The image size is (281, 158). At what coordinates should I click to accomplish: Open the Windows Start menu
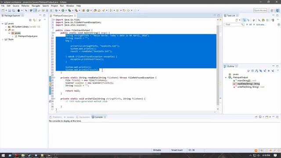pyautogui.click(x=3, y=155)
